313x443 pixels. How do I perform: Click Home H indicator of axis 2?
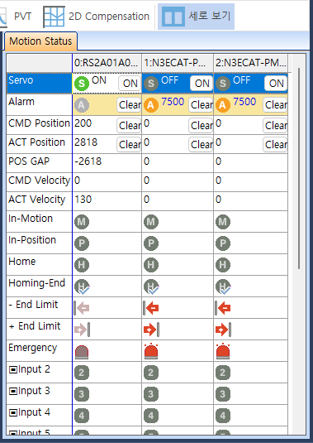223,265
